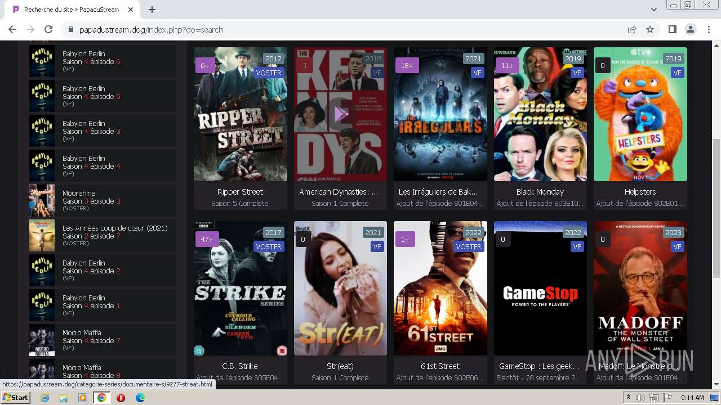Select the 47+ badge on C.B. Strike
The image size is (721, 405).
point(207,239)
